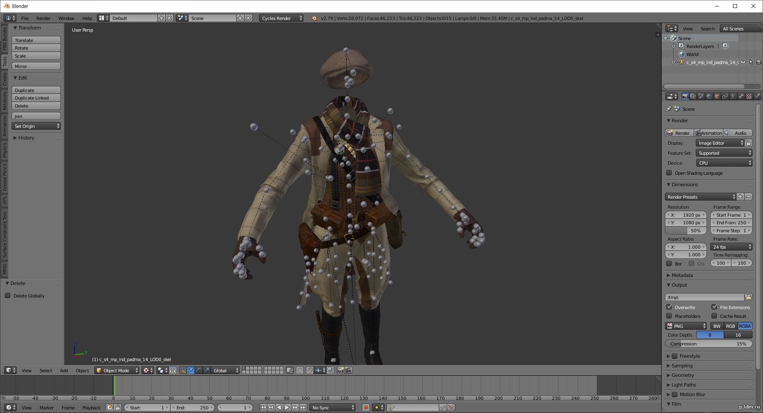Open the Texture properties tab (checker icon)
Image resolution: width=763 pixels, height=413 pixels.
(x=749, y=96)
